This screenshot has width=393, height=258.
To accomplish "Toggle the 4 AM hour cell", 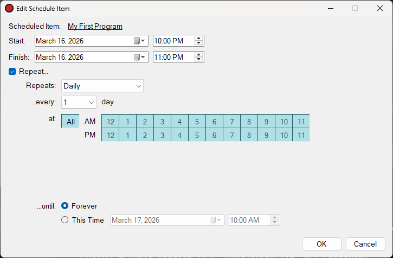I will [179, 121].
